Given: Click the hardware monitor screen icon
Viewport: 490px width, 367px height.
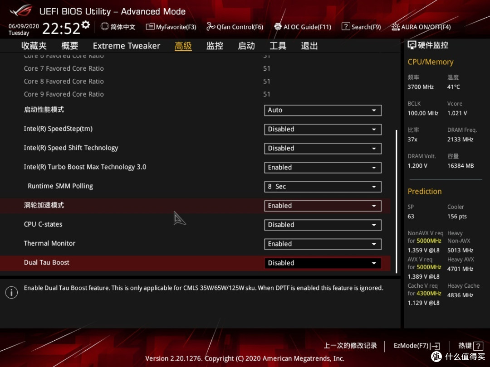Looking at the screenshot, I should coord(412,45).
